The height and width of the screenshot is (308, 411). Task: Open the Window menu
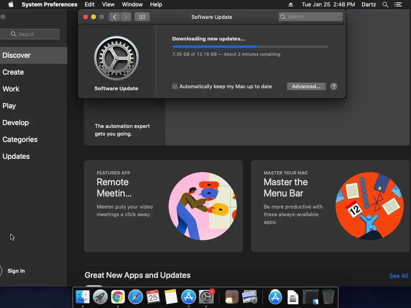132,4
